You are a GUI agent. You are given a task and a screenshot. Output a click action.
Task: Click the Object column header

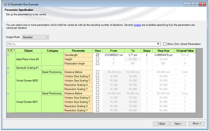tap(28, 50)
